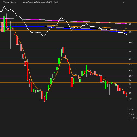Click the 135 price axis label
137x137 pixels.
pos(131,52)
